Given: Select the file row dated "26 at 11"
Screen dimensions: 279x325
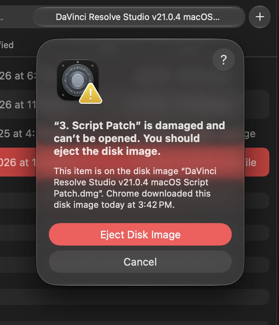Looking at the screenshot, I should (x=18, y=104).
